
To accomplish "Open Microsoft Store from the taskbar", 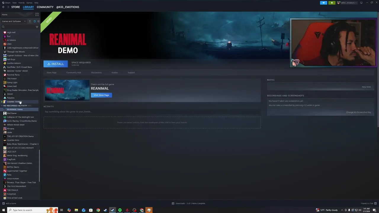I will 91,210.
